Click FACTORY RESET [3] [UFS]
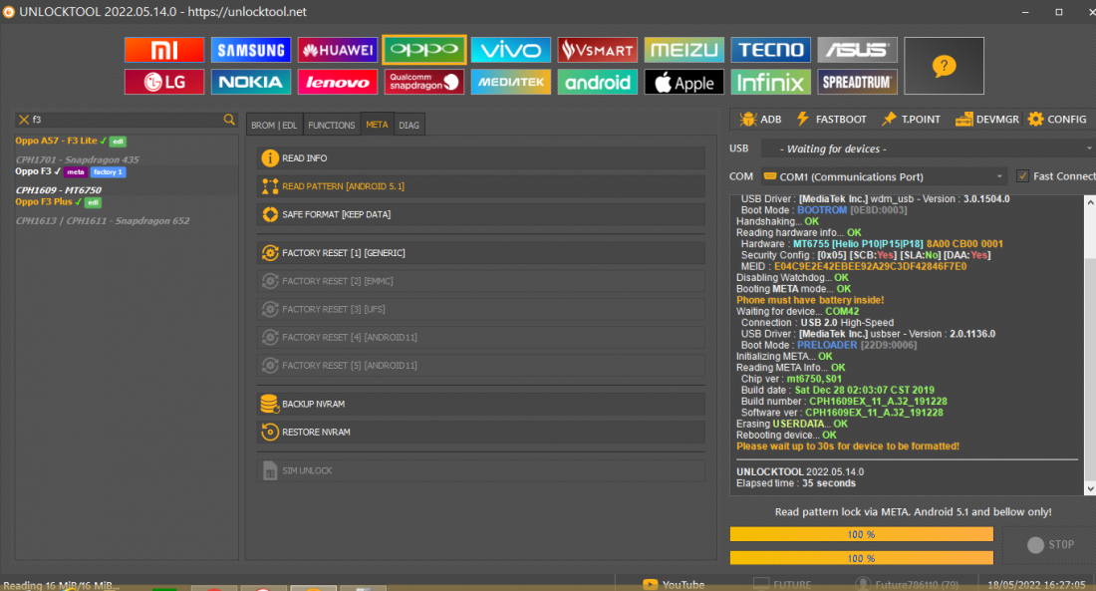1096x591 pixels. (x=481, y=308)
